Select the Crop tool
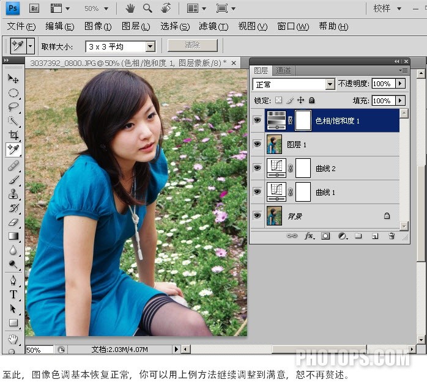The image size is (427, 385). [x=13, y=135]
